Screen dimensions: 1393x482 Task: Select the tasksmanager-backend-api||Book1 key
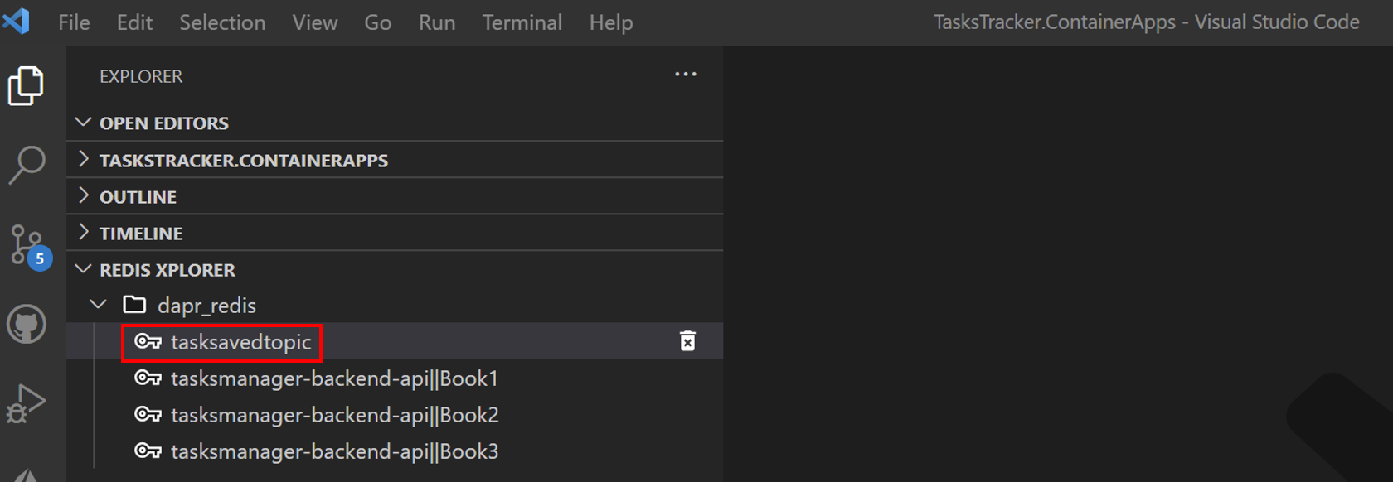pos(333,378)
